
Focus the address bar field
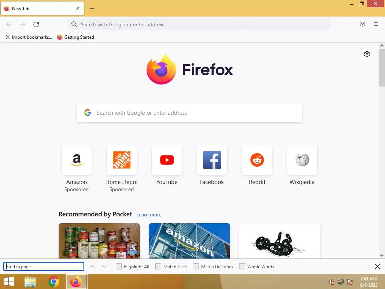coord(199,24)
